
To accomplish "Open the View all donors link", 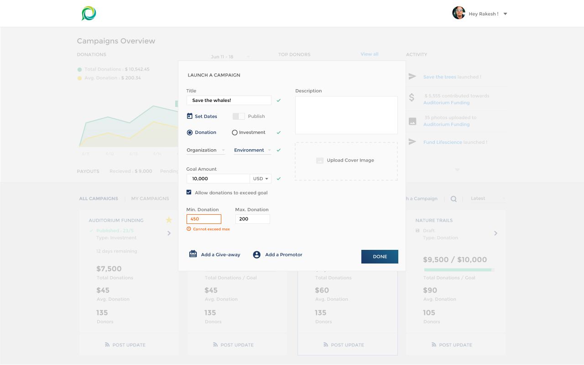I will click(x=369, y=54).
